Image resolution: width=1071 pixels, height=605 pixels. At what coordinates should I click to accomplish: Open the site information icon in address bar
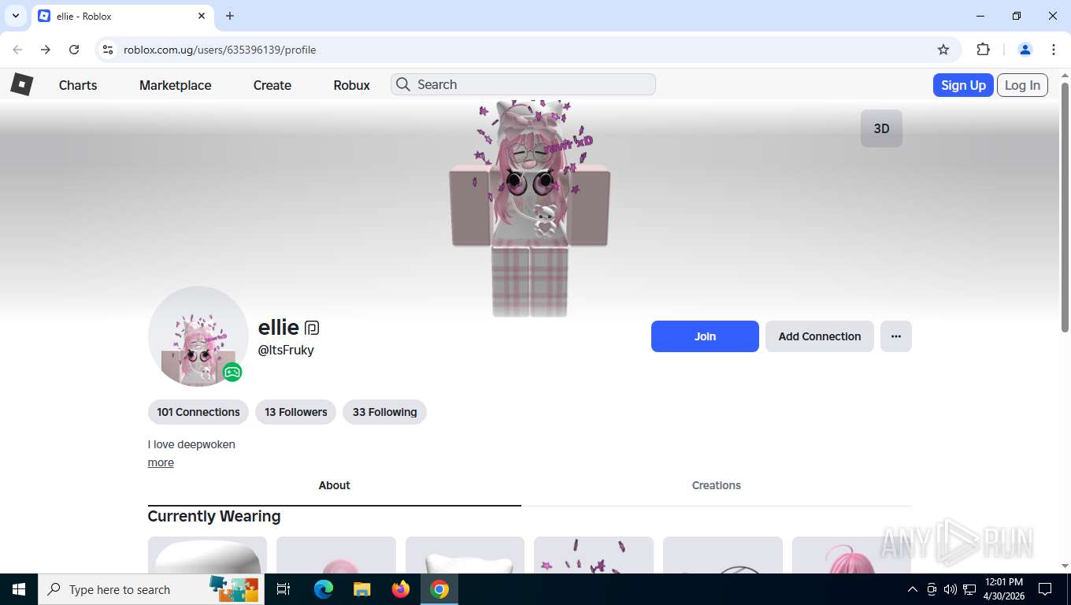coord(108,50)
